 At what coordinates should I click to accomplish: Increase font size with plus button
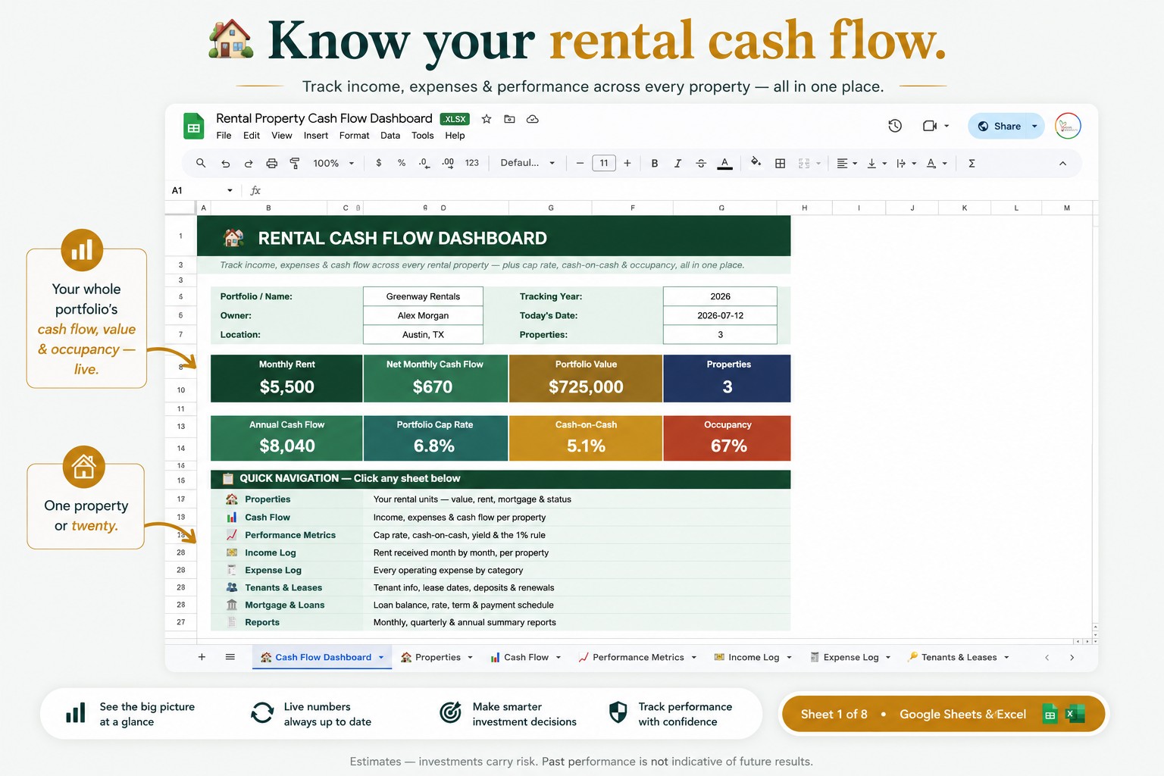tap(627, 163)
